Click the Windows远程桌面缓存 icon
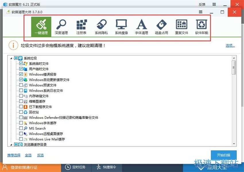244x172 pixels. coord(26,134)
